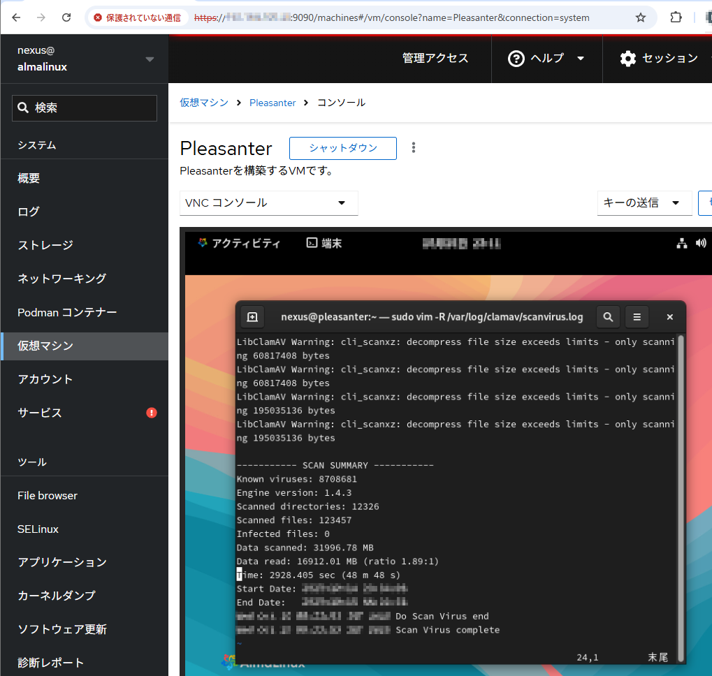Viewport: 712px width, 676px height.
Task: Click the volume icon in GNOME top bar
Action: tap(701, 243)
